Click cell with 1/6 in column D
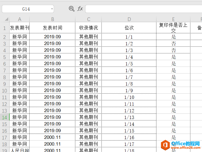The width and height of the screenshot is (202, 152). (x=129, y=70)
